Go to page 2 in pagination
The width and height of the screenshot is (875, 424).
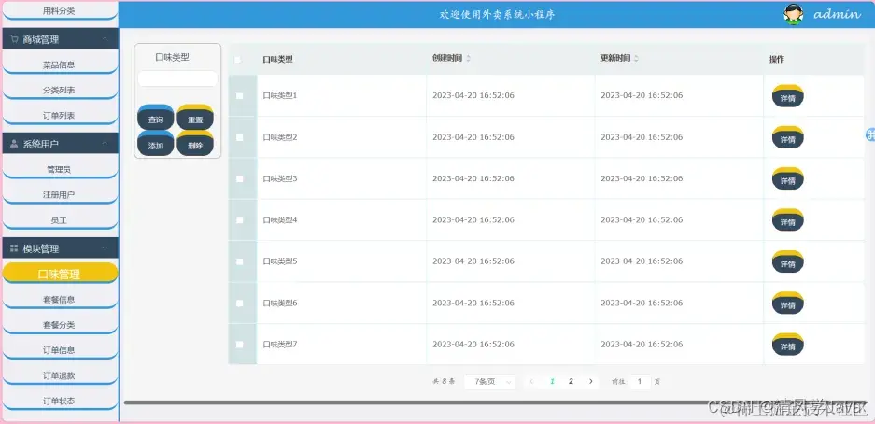pos(571,382)
